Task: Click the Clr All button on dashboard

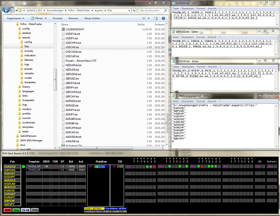Action: 26,210
